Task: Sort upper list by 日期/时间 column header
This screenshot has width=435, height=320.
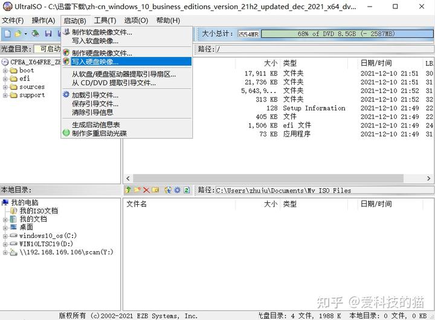Action: click(x=390, y=63)
